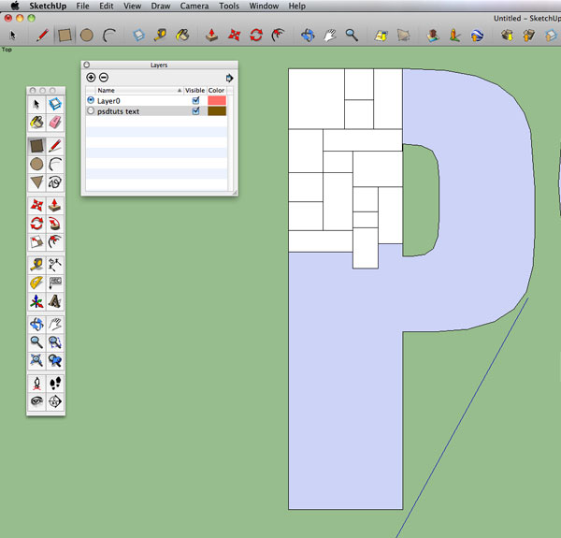The width and height of the screenshot is (561, 538).
Task: Open the File menu
Action: coord(82,6)
